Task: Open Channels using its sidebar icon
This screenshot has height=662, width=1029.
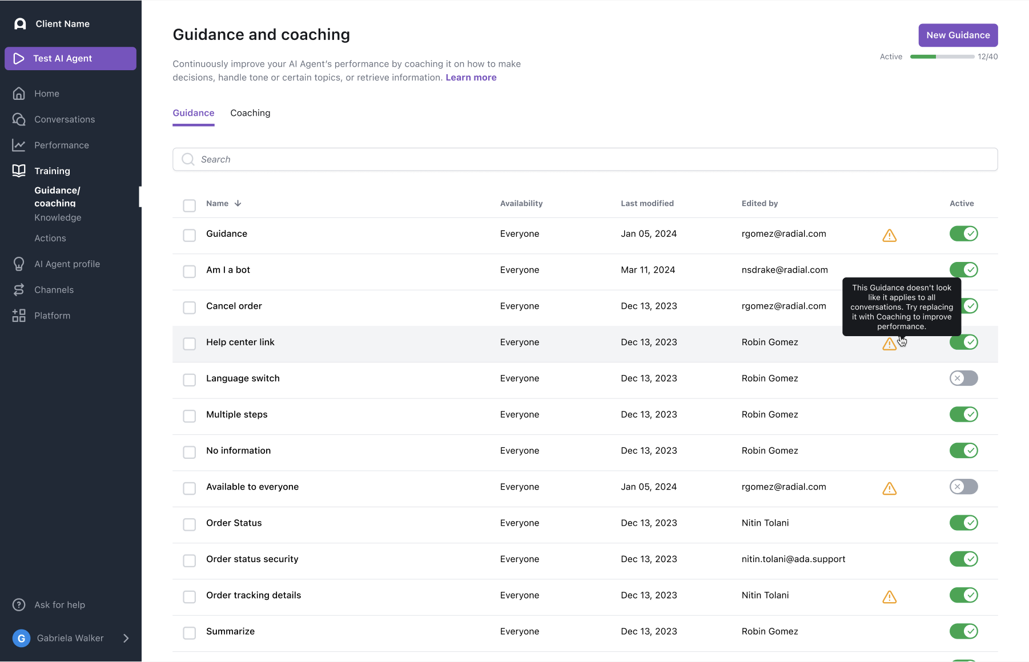Action: point(19,290)
